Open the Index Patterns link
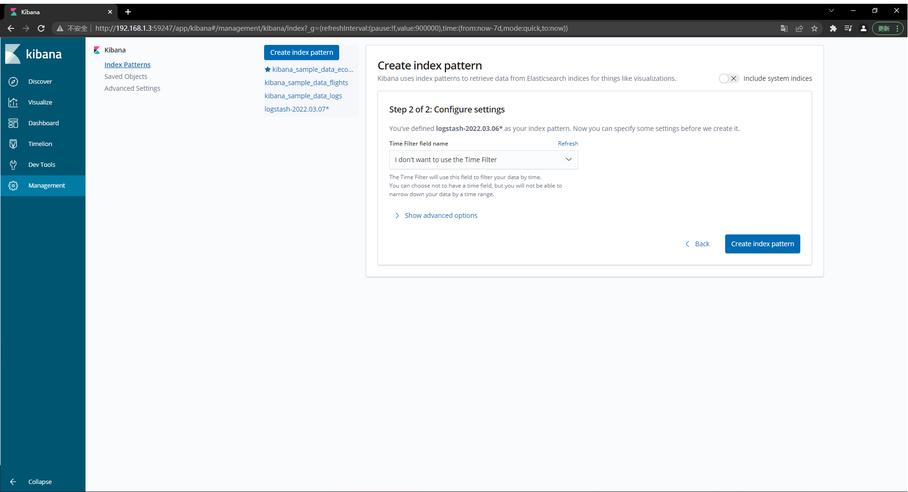908x492 pixels. 128,65
